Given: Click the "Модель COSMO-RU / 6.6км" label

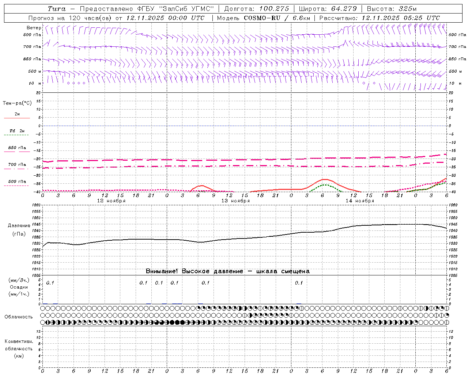Looking at the screenshot, I should click(x=264, y=18).
